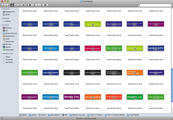173x120 pixels.
Task: Click the TextInTransit-79.ai file name
Action: pos(51,108)
